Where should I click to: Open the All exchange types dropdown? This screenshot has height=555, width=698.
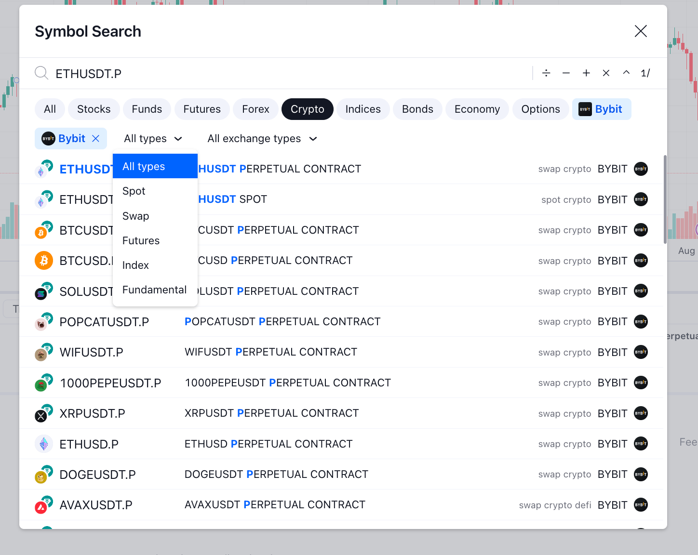262,139
